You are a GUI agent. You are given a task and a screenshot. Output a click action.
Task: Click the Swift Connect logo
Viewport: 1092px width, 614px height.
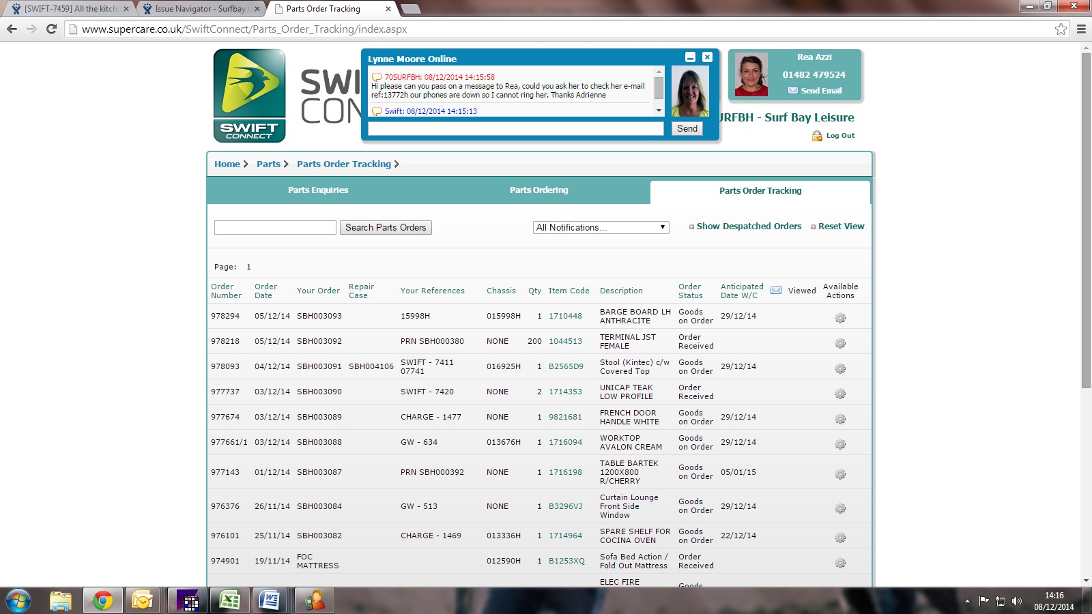(x=249, y=96)
